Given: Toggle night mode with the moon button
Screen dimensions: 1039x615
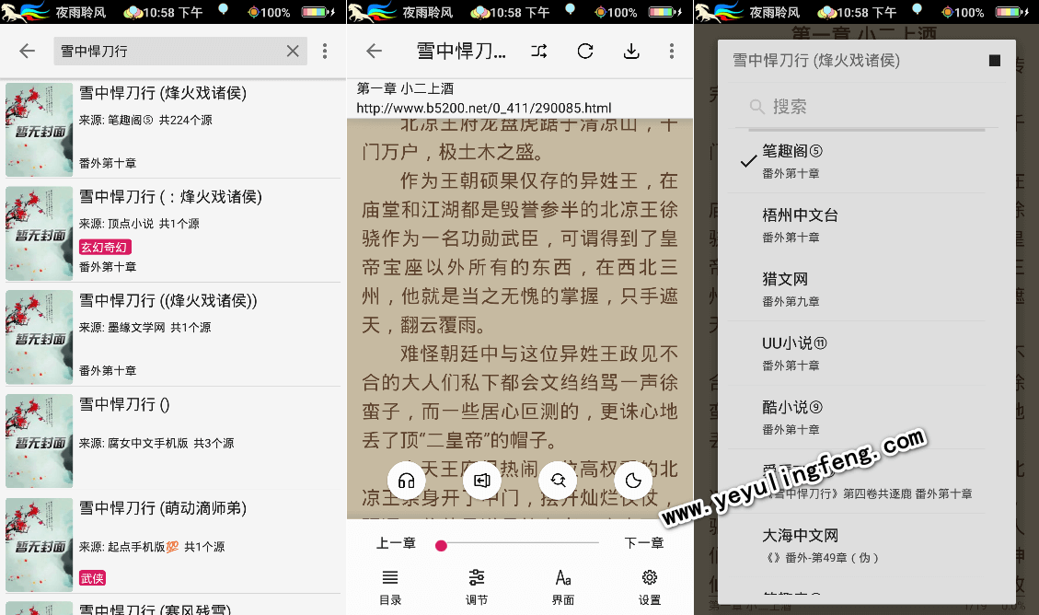Looking at the screenshot, I should (633, 481).
